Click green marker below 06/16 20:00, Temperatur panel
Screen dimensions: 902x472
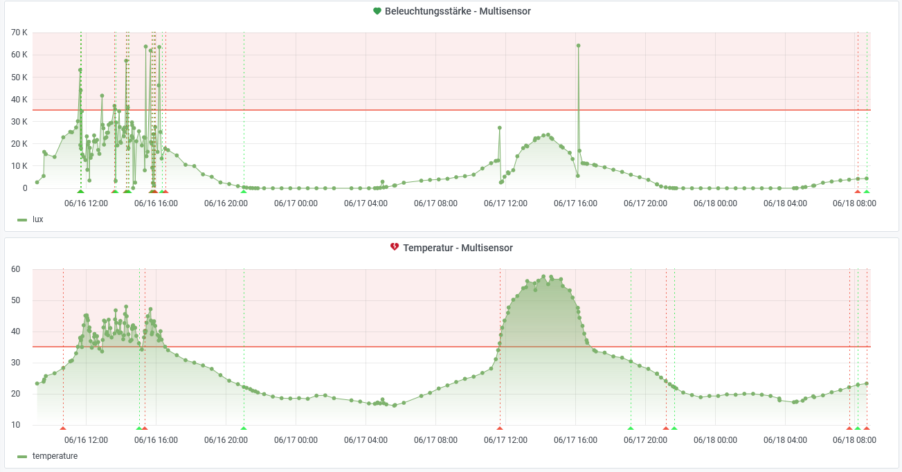(244, 428)
